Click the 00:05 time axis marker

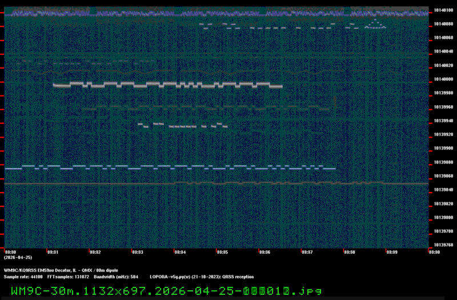pyautogui.click(x=222, y=252)
